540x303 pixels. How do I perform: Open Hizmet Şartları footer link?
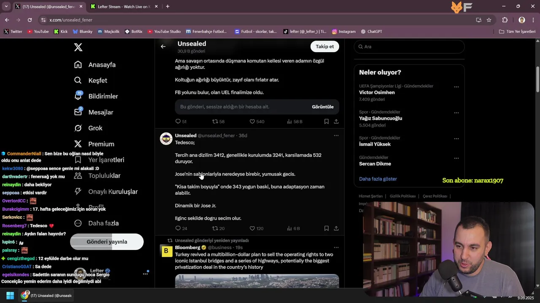pyautogui.click(x=371, y=196)
